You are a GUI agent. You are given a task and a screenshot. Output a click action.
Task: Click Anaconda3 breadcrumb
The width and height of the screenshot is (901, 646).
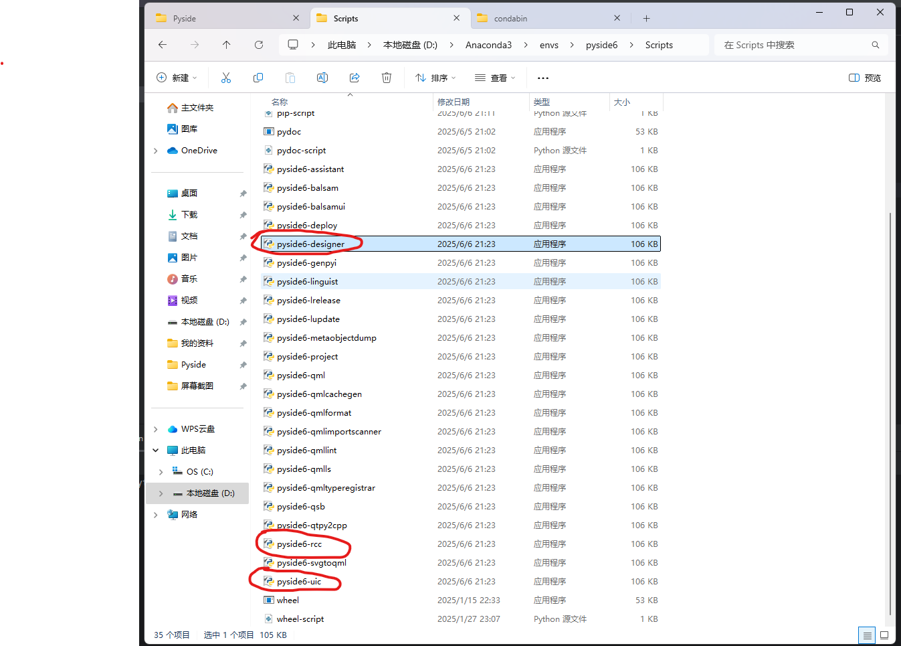488,45
